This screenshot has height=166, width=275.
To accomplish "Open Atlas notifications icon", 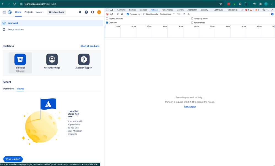I will [80, 12].
